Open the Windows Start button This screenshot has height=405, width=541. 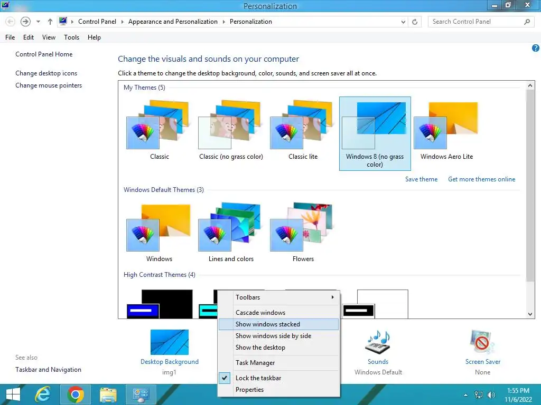(13, 394)
